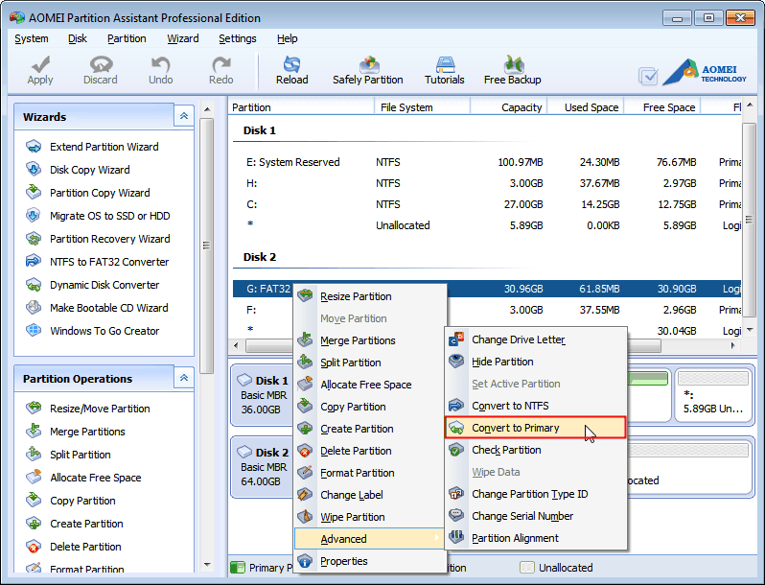Choose Merge Partitions from context menu
Viewport: 765px width, 585px height.
click(369, 340)
